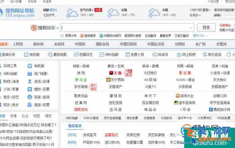235x148 pixels.
Task: Click the 热门电影 icon in left sidebar
Action: pos(30,73)
